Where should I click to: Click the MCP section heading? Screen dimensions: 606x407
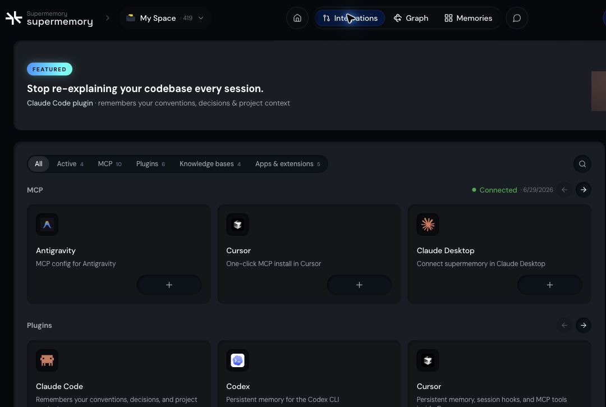(35, 190)
